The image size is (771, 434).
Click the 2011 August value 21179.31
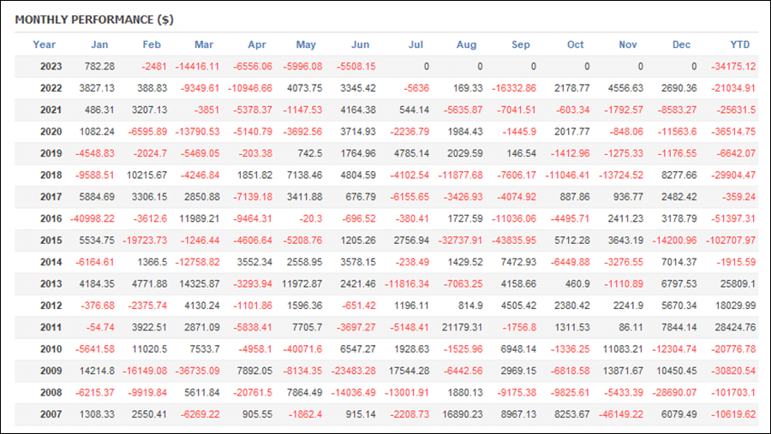point(463,327)
